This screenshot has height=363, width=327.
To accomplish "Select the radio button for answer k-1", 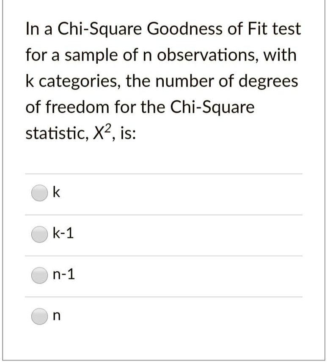I will click(39, 233).
